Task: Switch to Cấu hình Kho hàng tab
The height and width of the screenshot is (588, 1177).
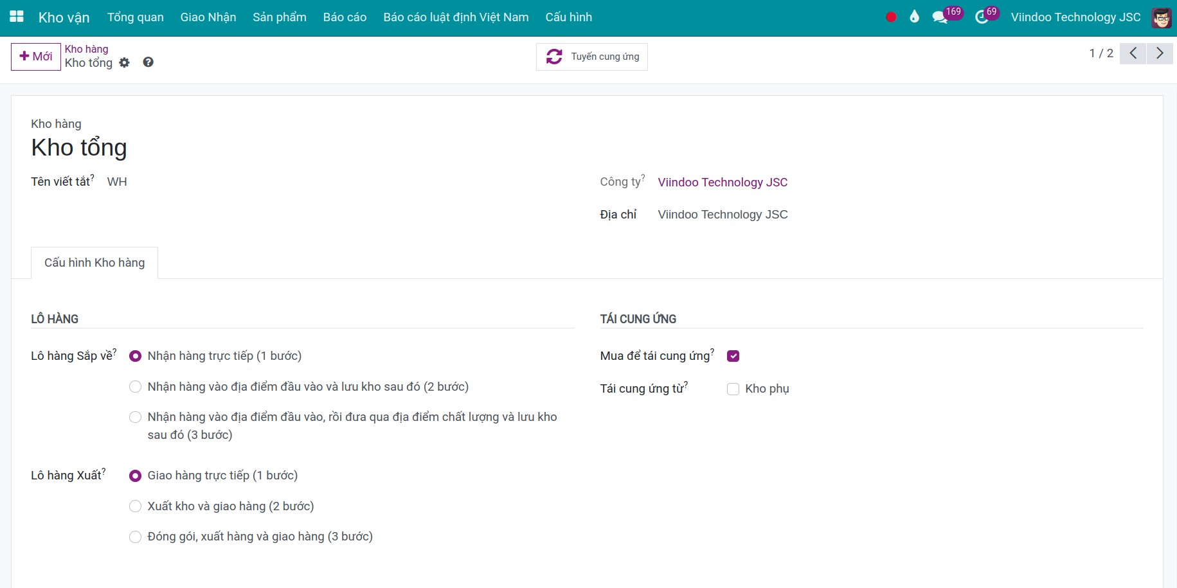Action: tap(94, 263)
